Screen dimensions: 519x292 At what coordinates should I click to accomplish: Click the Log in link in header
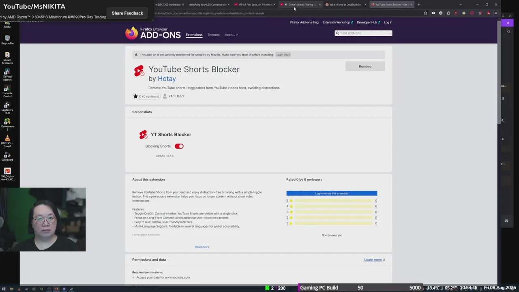tap(388, 22)
